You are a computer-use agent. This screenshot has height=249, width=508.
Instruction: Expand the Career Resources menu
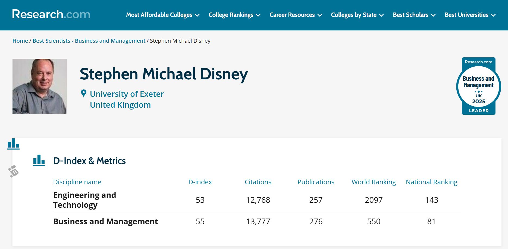tap(295, 15)
